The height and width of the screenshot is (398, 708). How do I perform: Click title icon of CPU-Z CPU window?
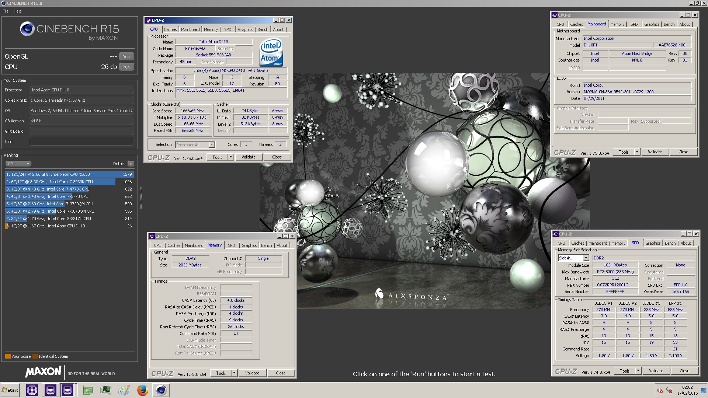[x=148, y=20]
